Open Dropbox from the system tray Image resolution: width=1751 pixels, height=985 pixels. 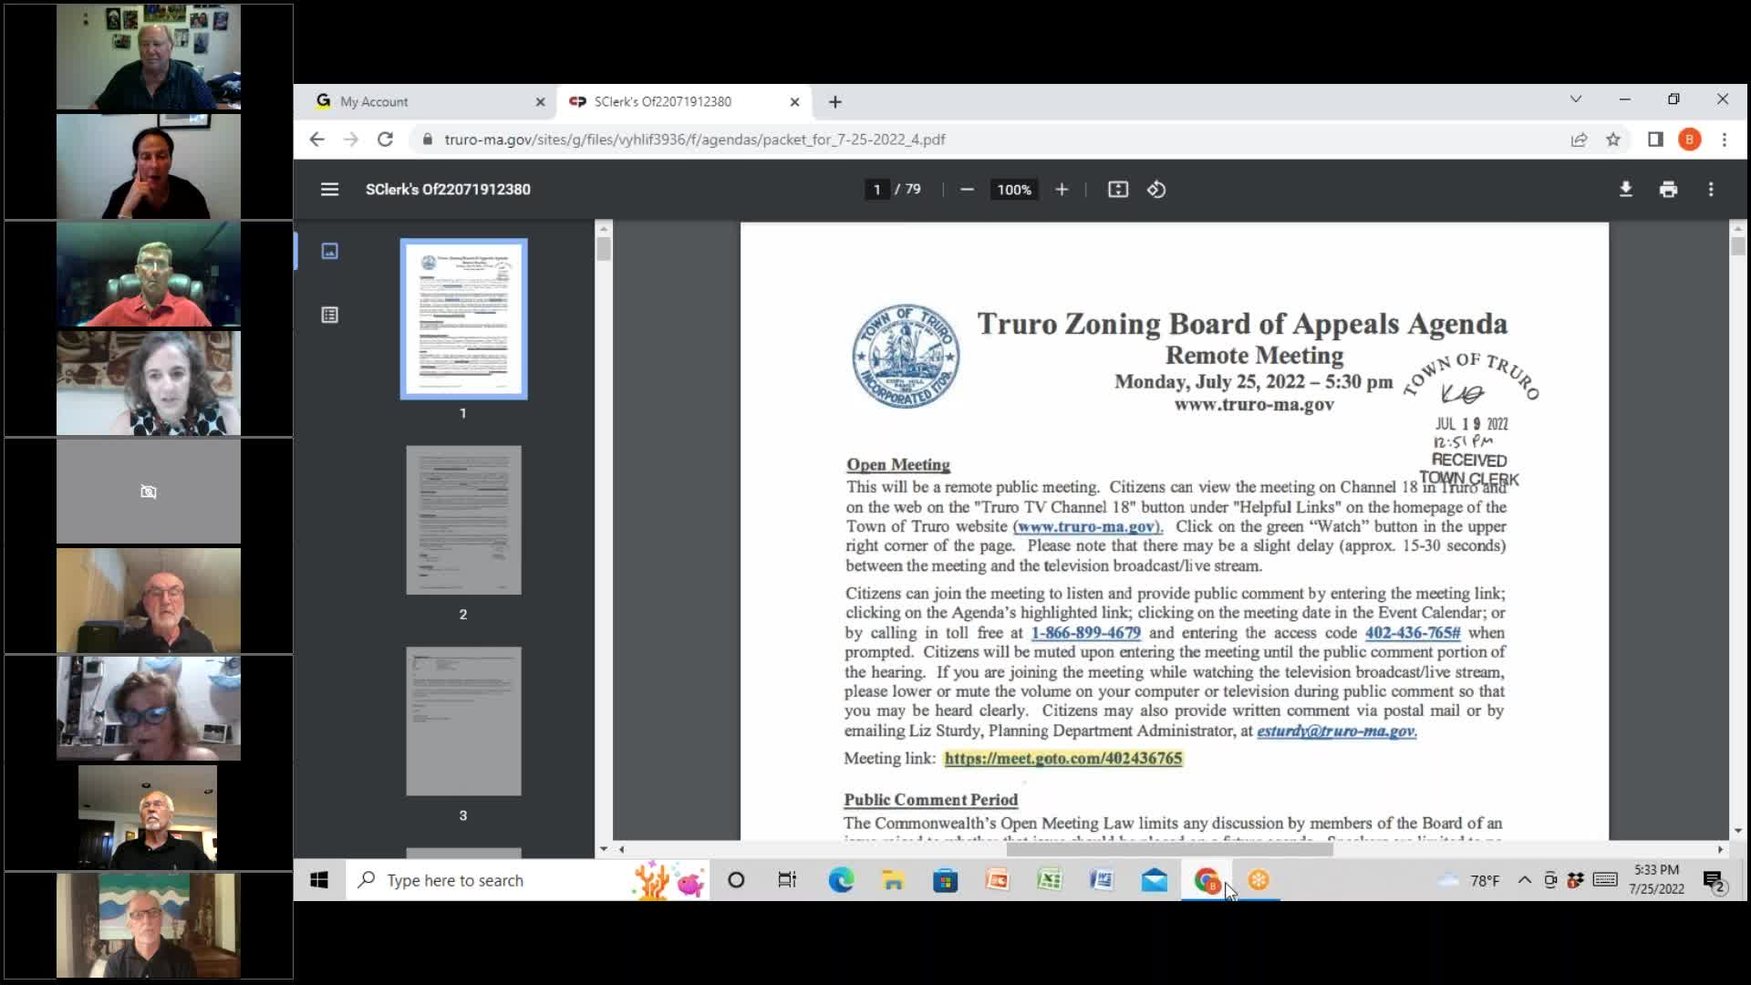[1575, 879]
